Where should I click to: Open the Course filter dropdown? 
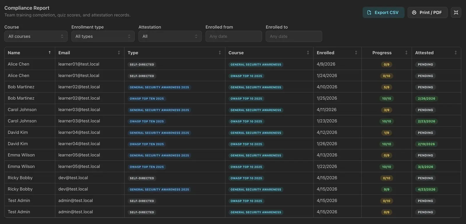(36, 36)
